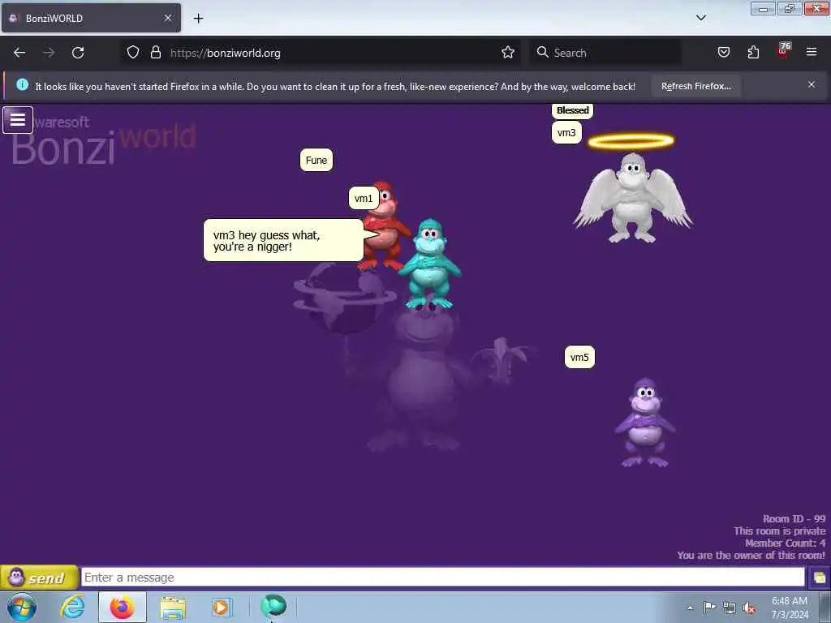
Task: Click the vm5 name tag
Action: 579,357
